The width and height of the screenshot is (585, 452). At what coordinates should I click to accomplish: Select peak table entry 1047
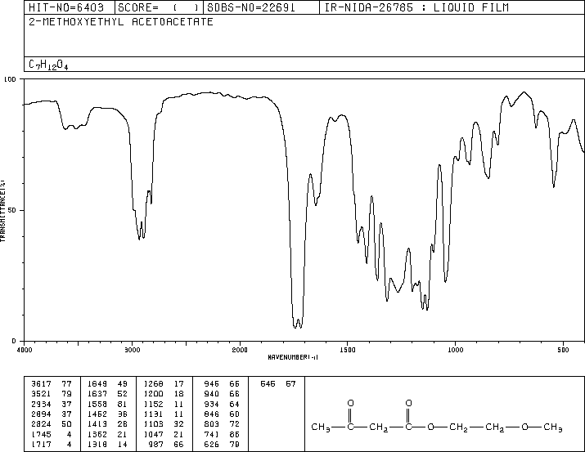[153, 435]
